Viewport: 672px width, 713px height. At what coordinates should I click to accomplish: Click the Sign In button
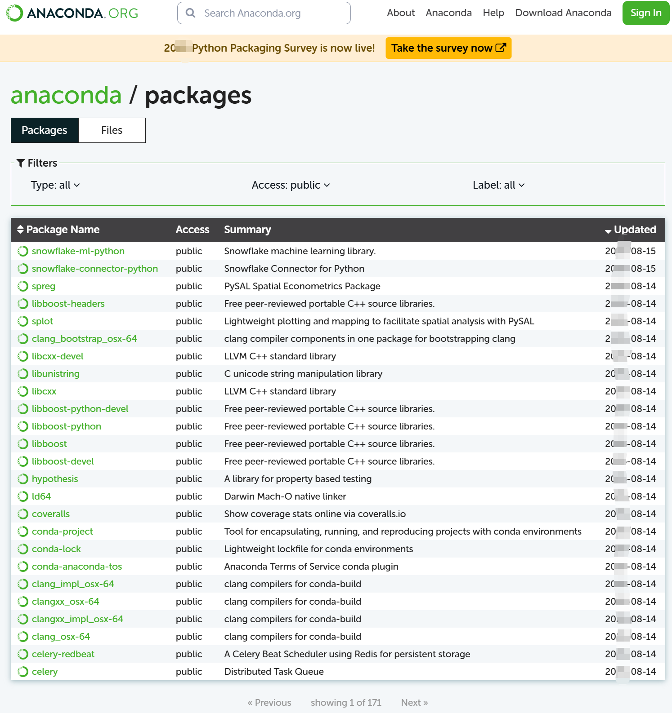[646, 13]
